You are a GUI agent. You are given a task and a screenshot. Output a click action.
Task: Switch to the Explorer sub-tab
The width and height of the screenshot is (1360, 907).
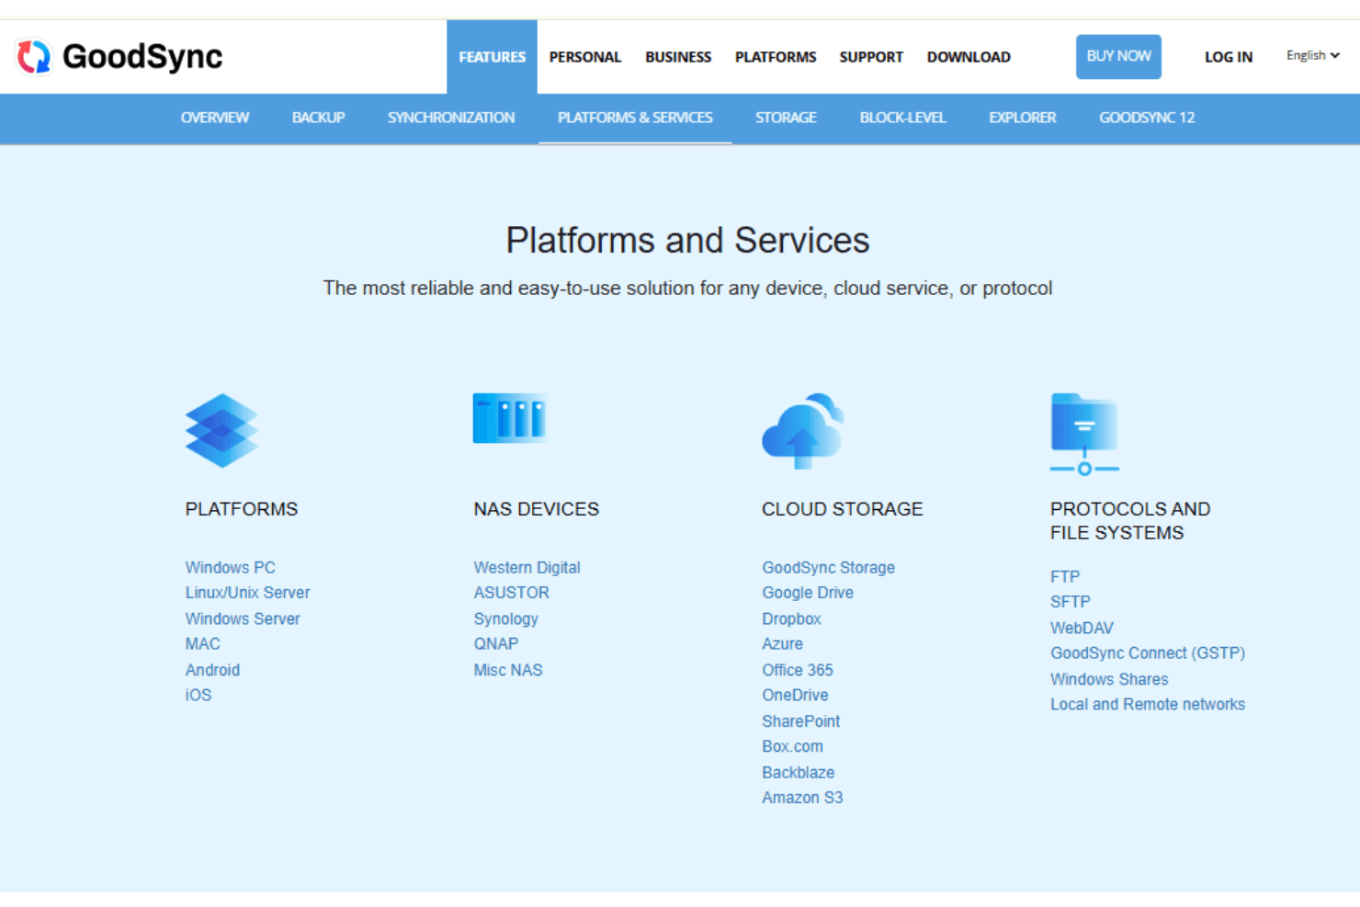point(1022,118)
